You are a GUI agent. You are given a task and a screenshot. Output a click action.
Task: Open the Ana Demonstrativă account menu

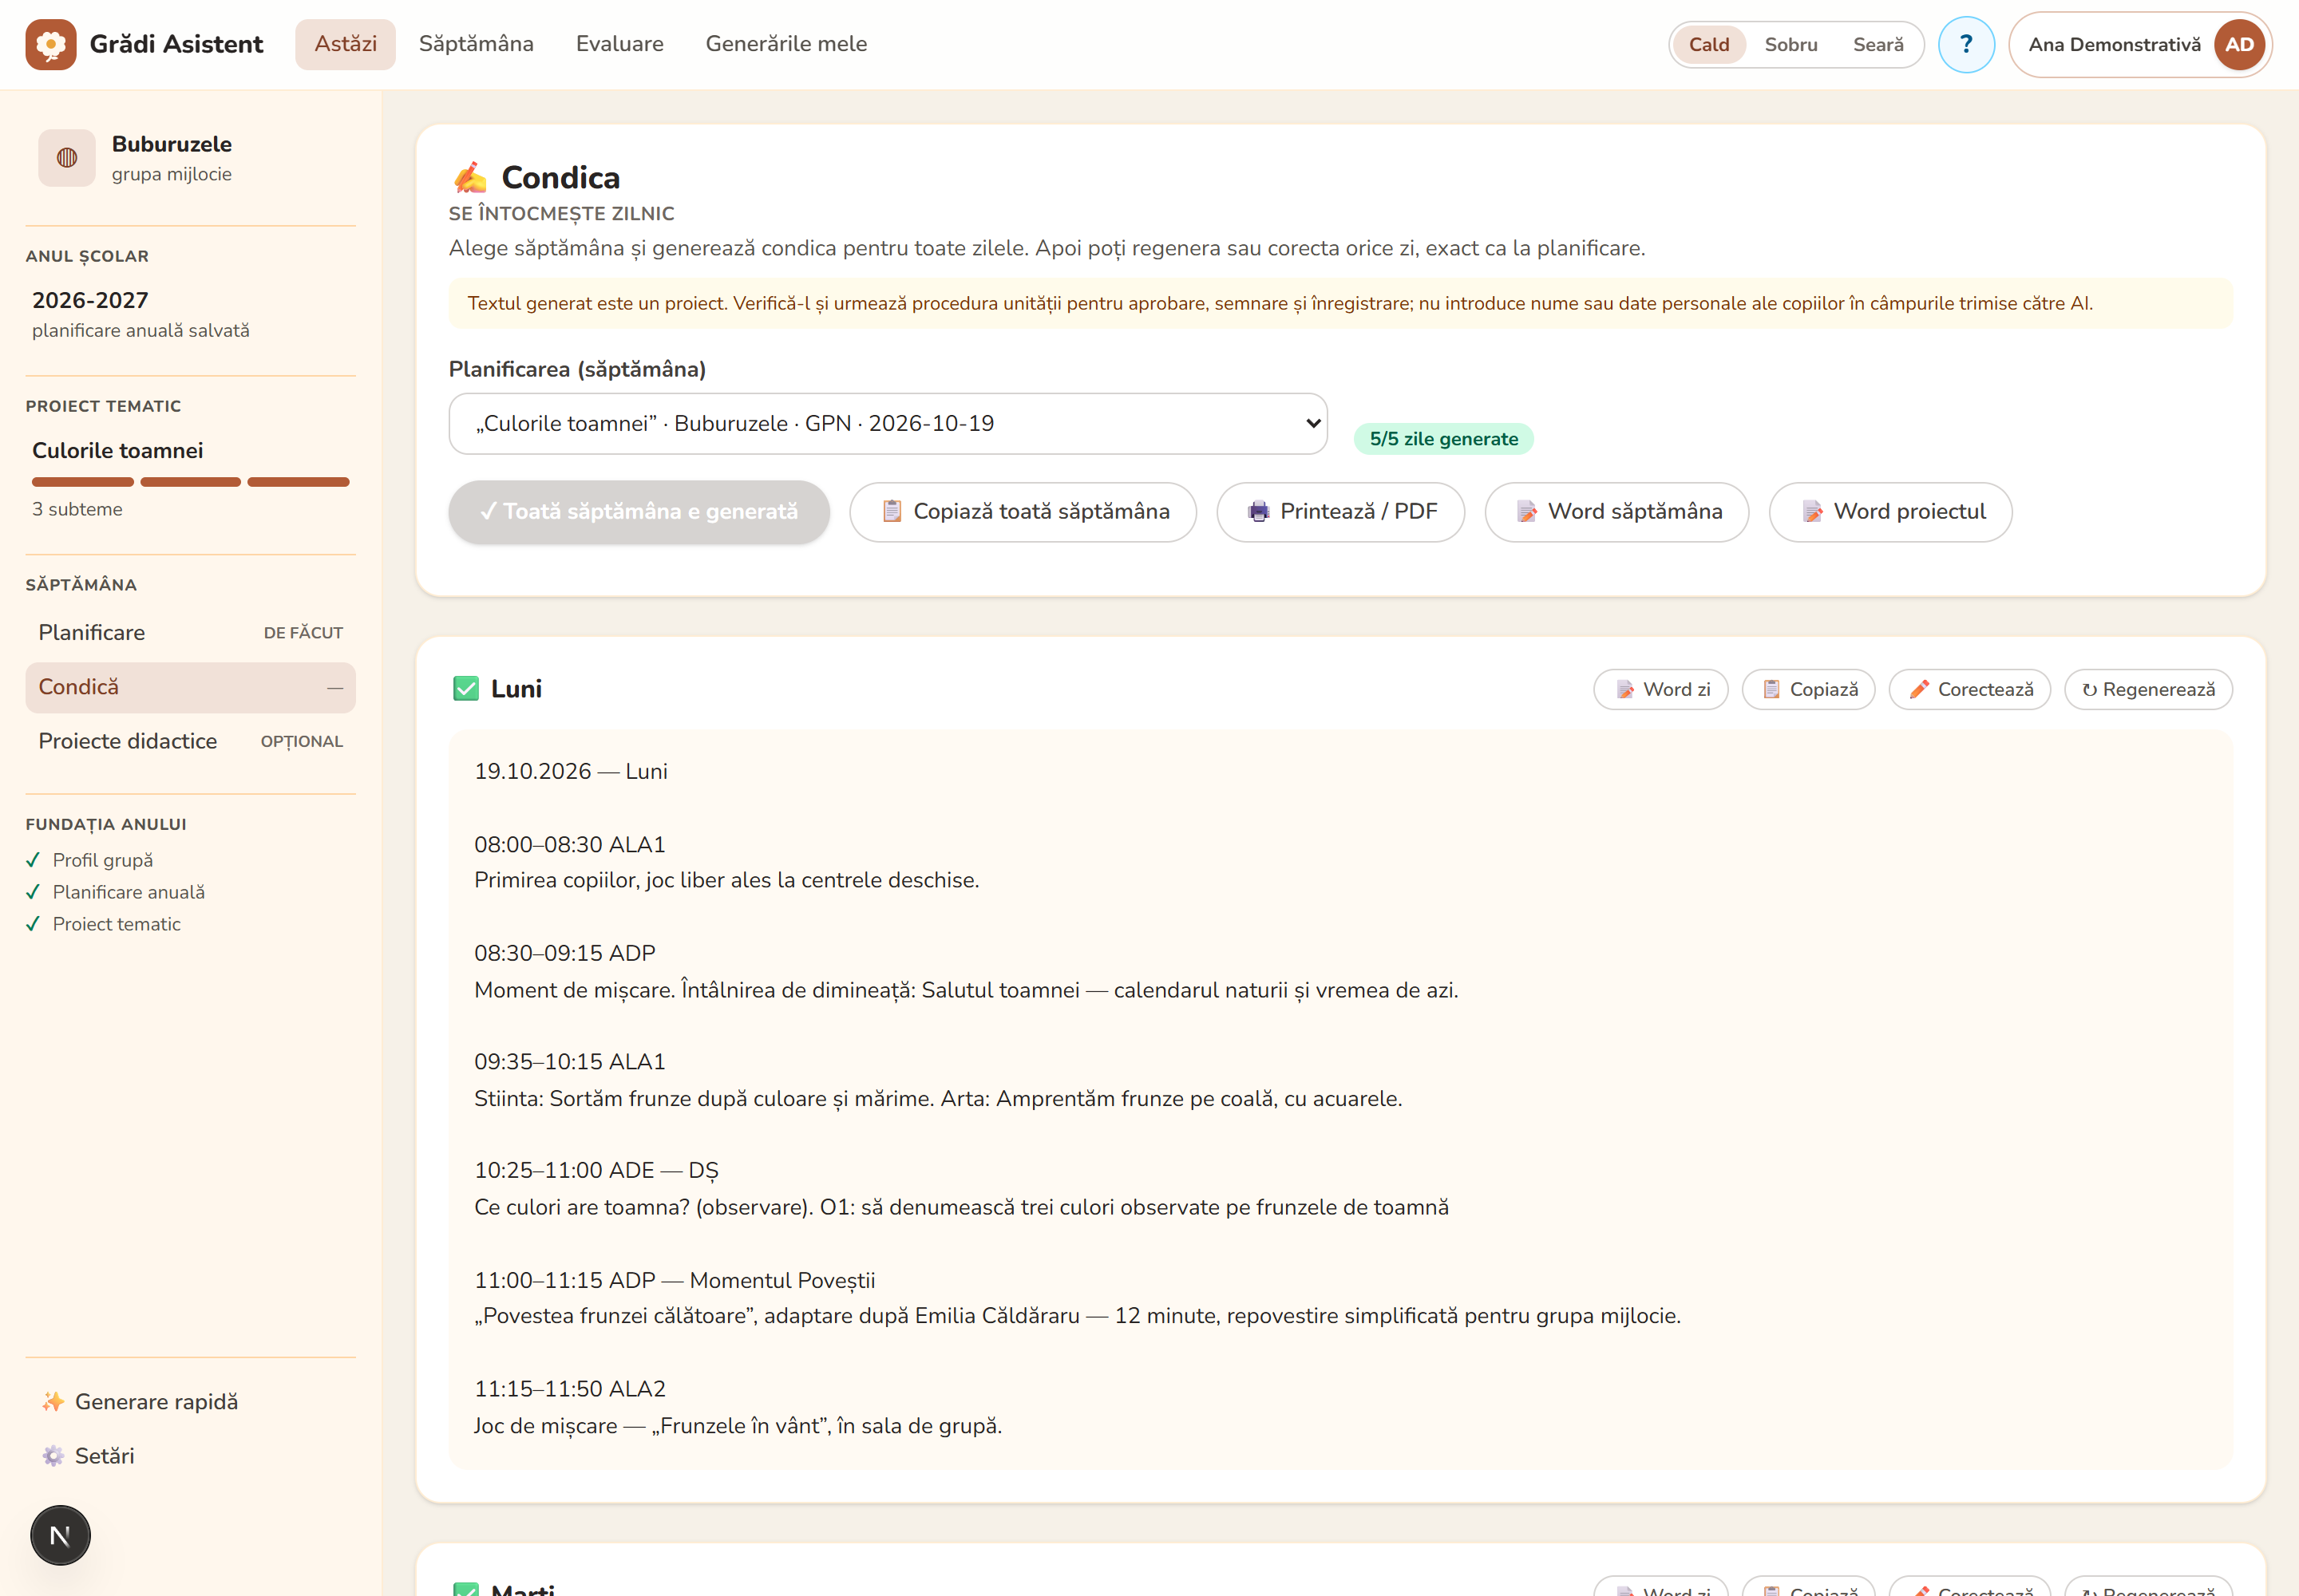pos(2140,44)
